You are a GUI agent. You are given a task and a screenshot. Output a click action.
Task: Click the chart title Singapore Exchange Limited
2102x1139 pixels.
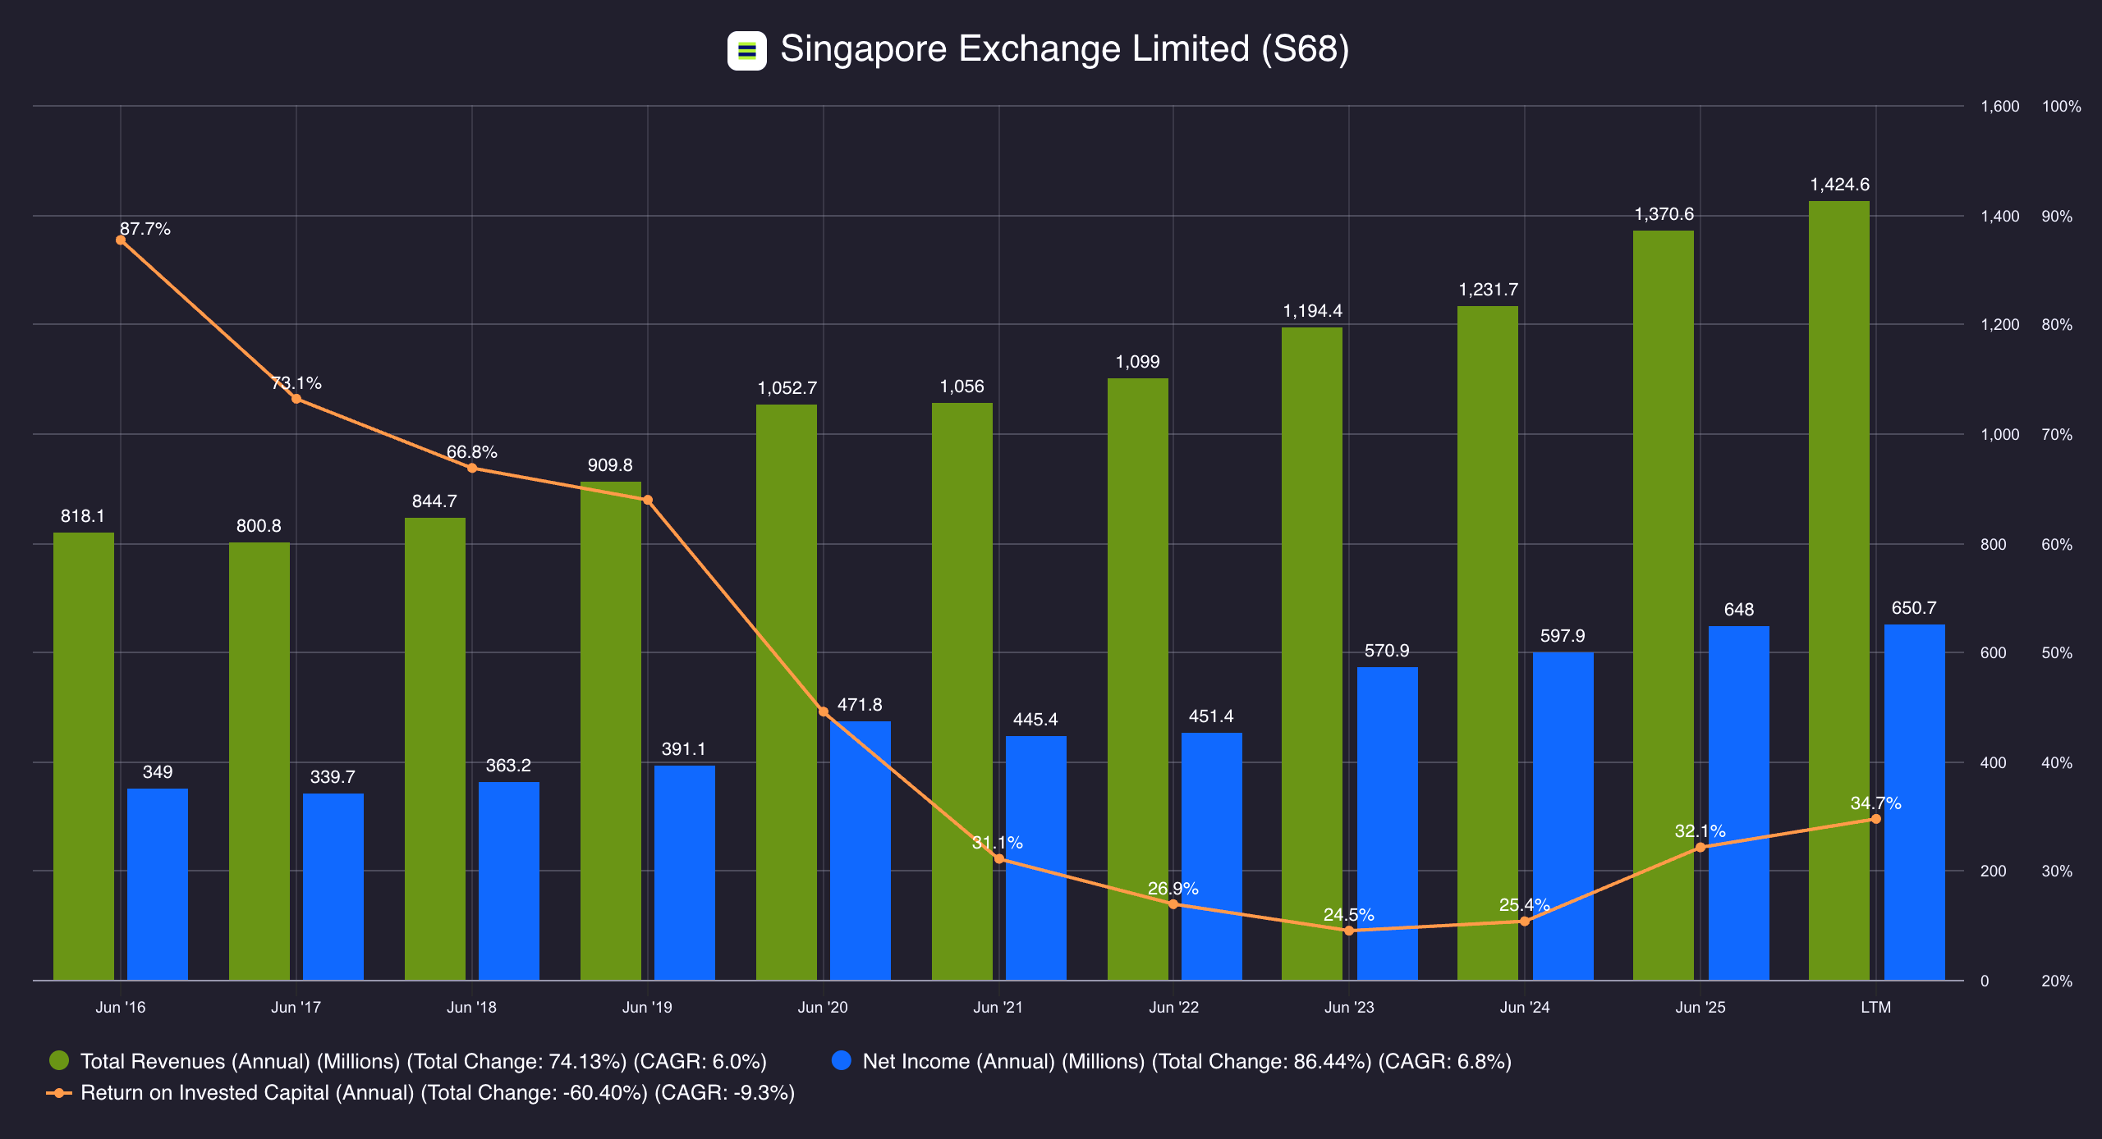[x=1064, y=49]
